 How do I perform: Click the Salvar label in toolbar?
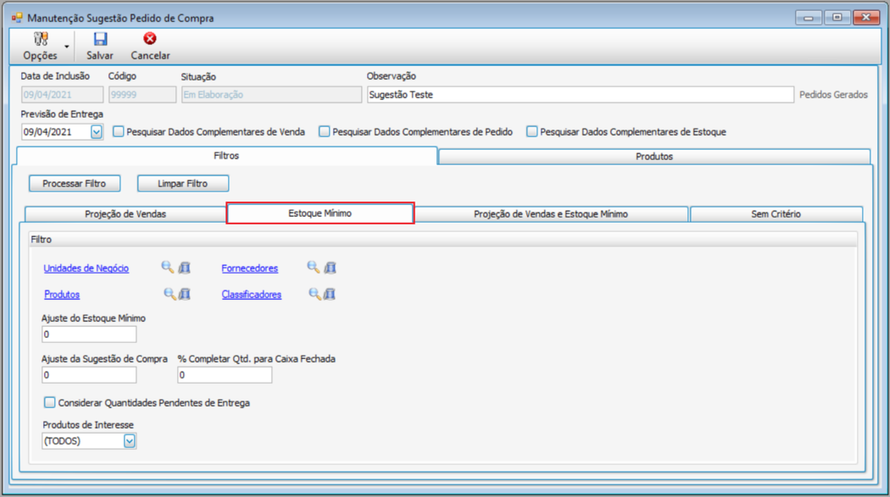point(100,56)
